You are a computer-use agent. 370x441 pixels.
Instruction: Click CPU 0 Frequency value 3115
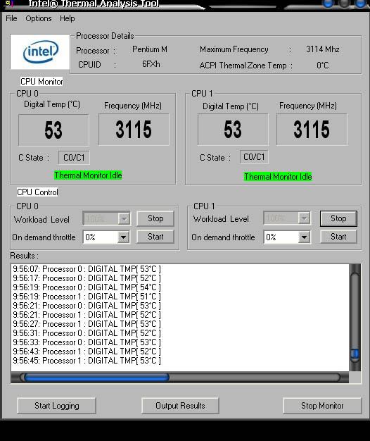pos(134,130)
